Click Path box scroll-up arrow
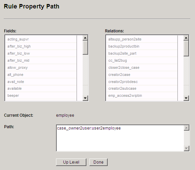195x170 pixels. 187,128
